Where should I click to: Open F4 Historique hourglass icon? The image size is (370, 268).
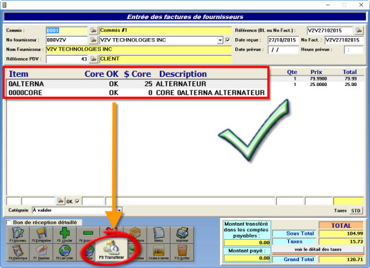[x=18, y=252]
